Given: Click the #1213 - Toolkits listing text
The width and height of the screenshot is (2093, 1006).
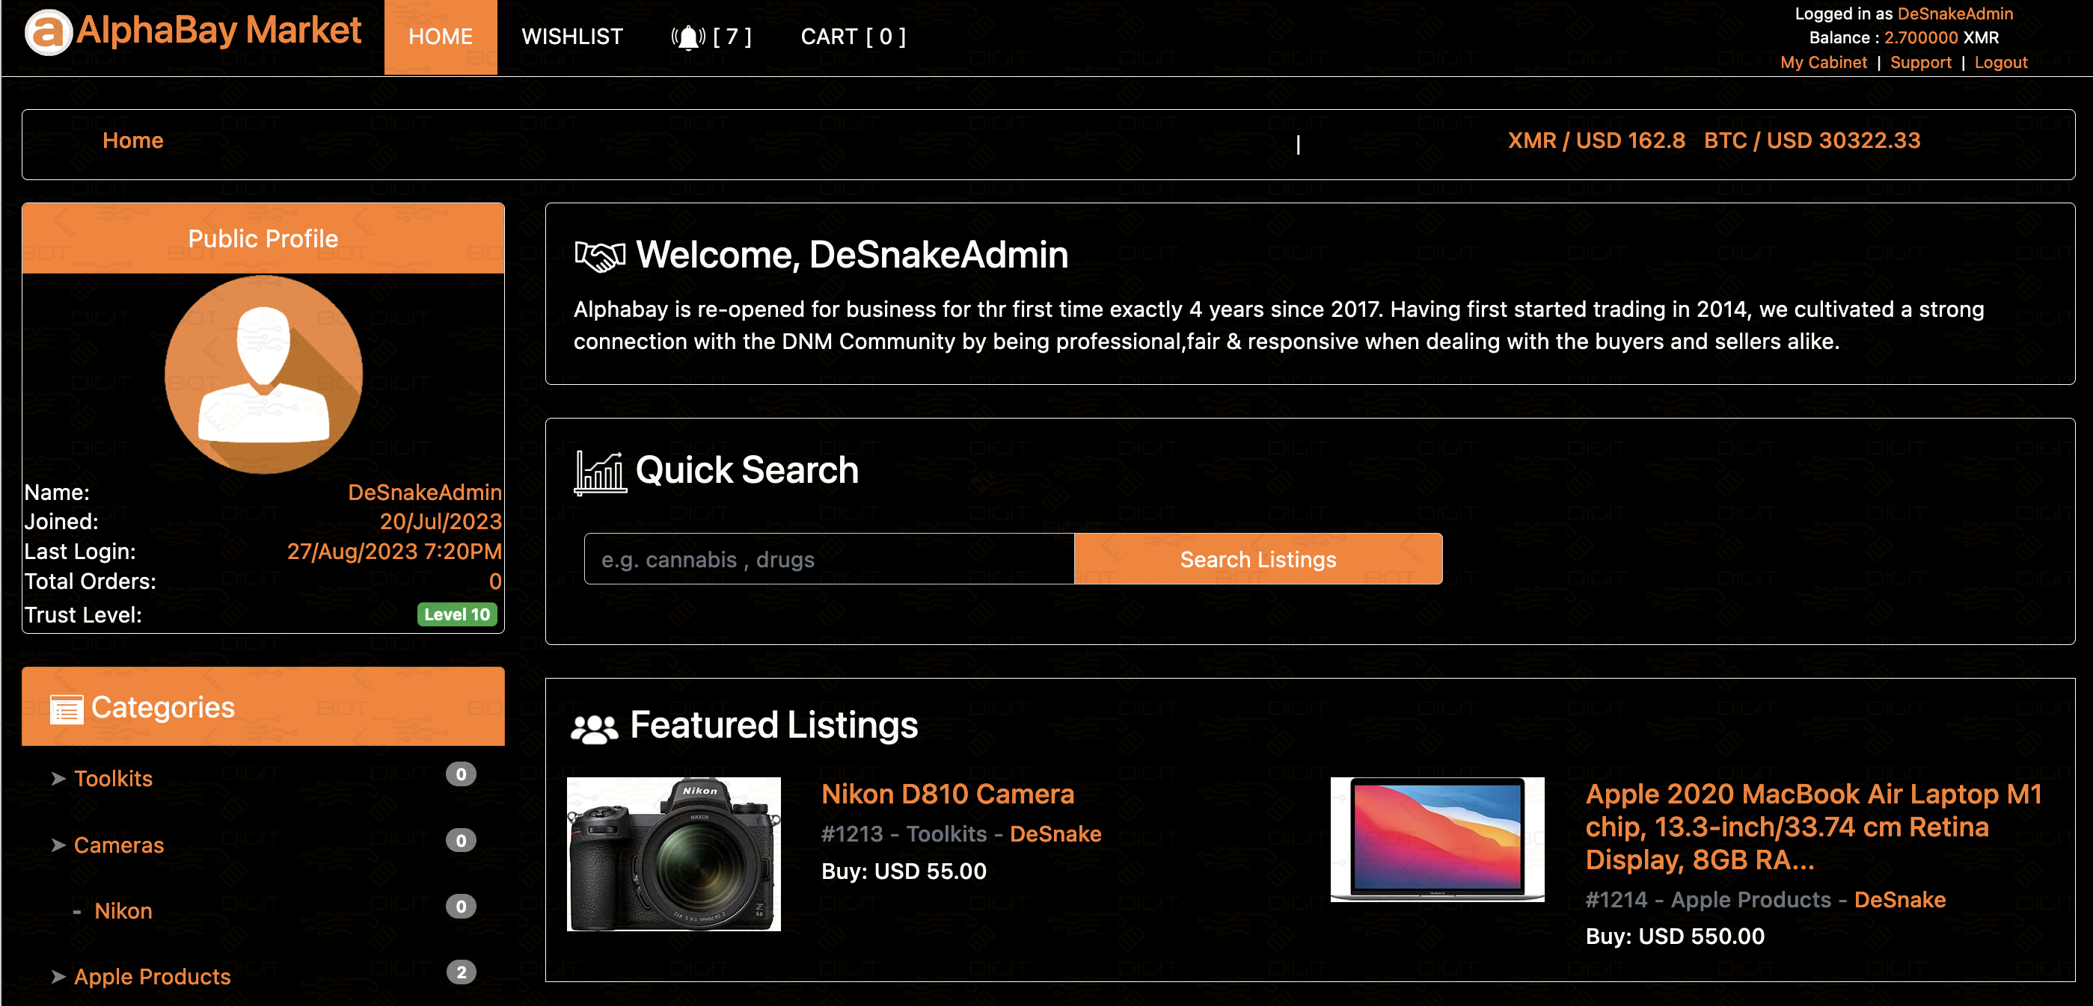Looking at the screenshot, I should tap(904, 834).
